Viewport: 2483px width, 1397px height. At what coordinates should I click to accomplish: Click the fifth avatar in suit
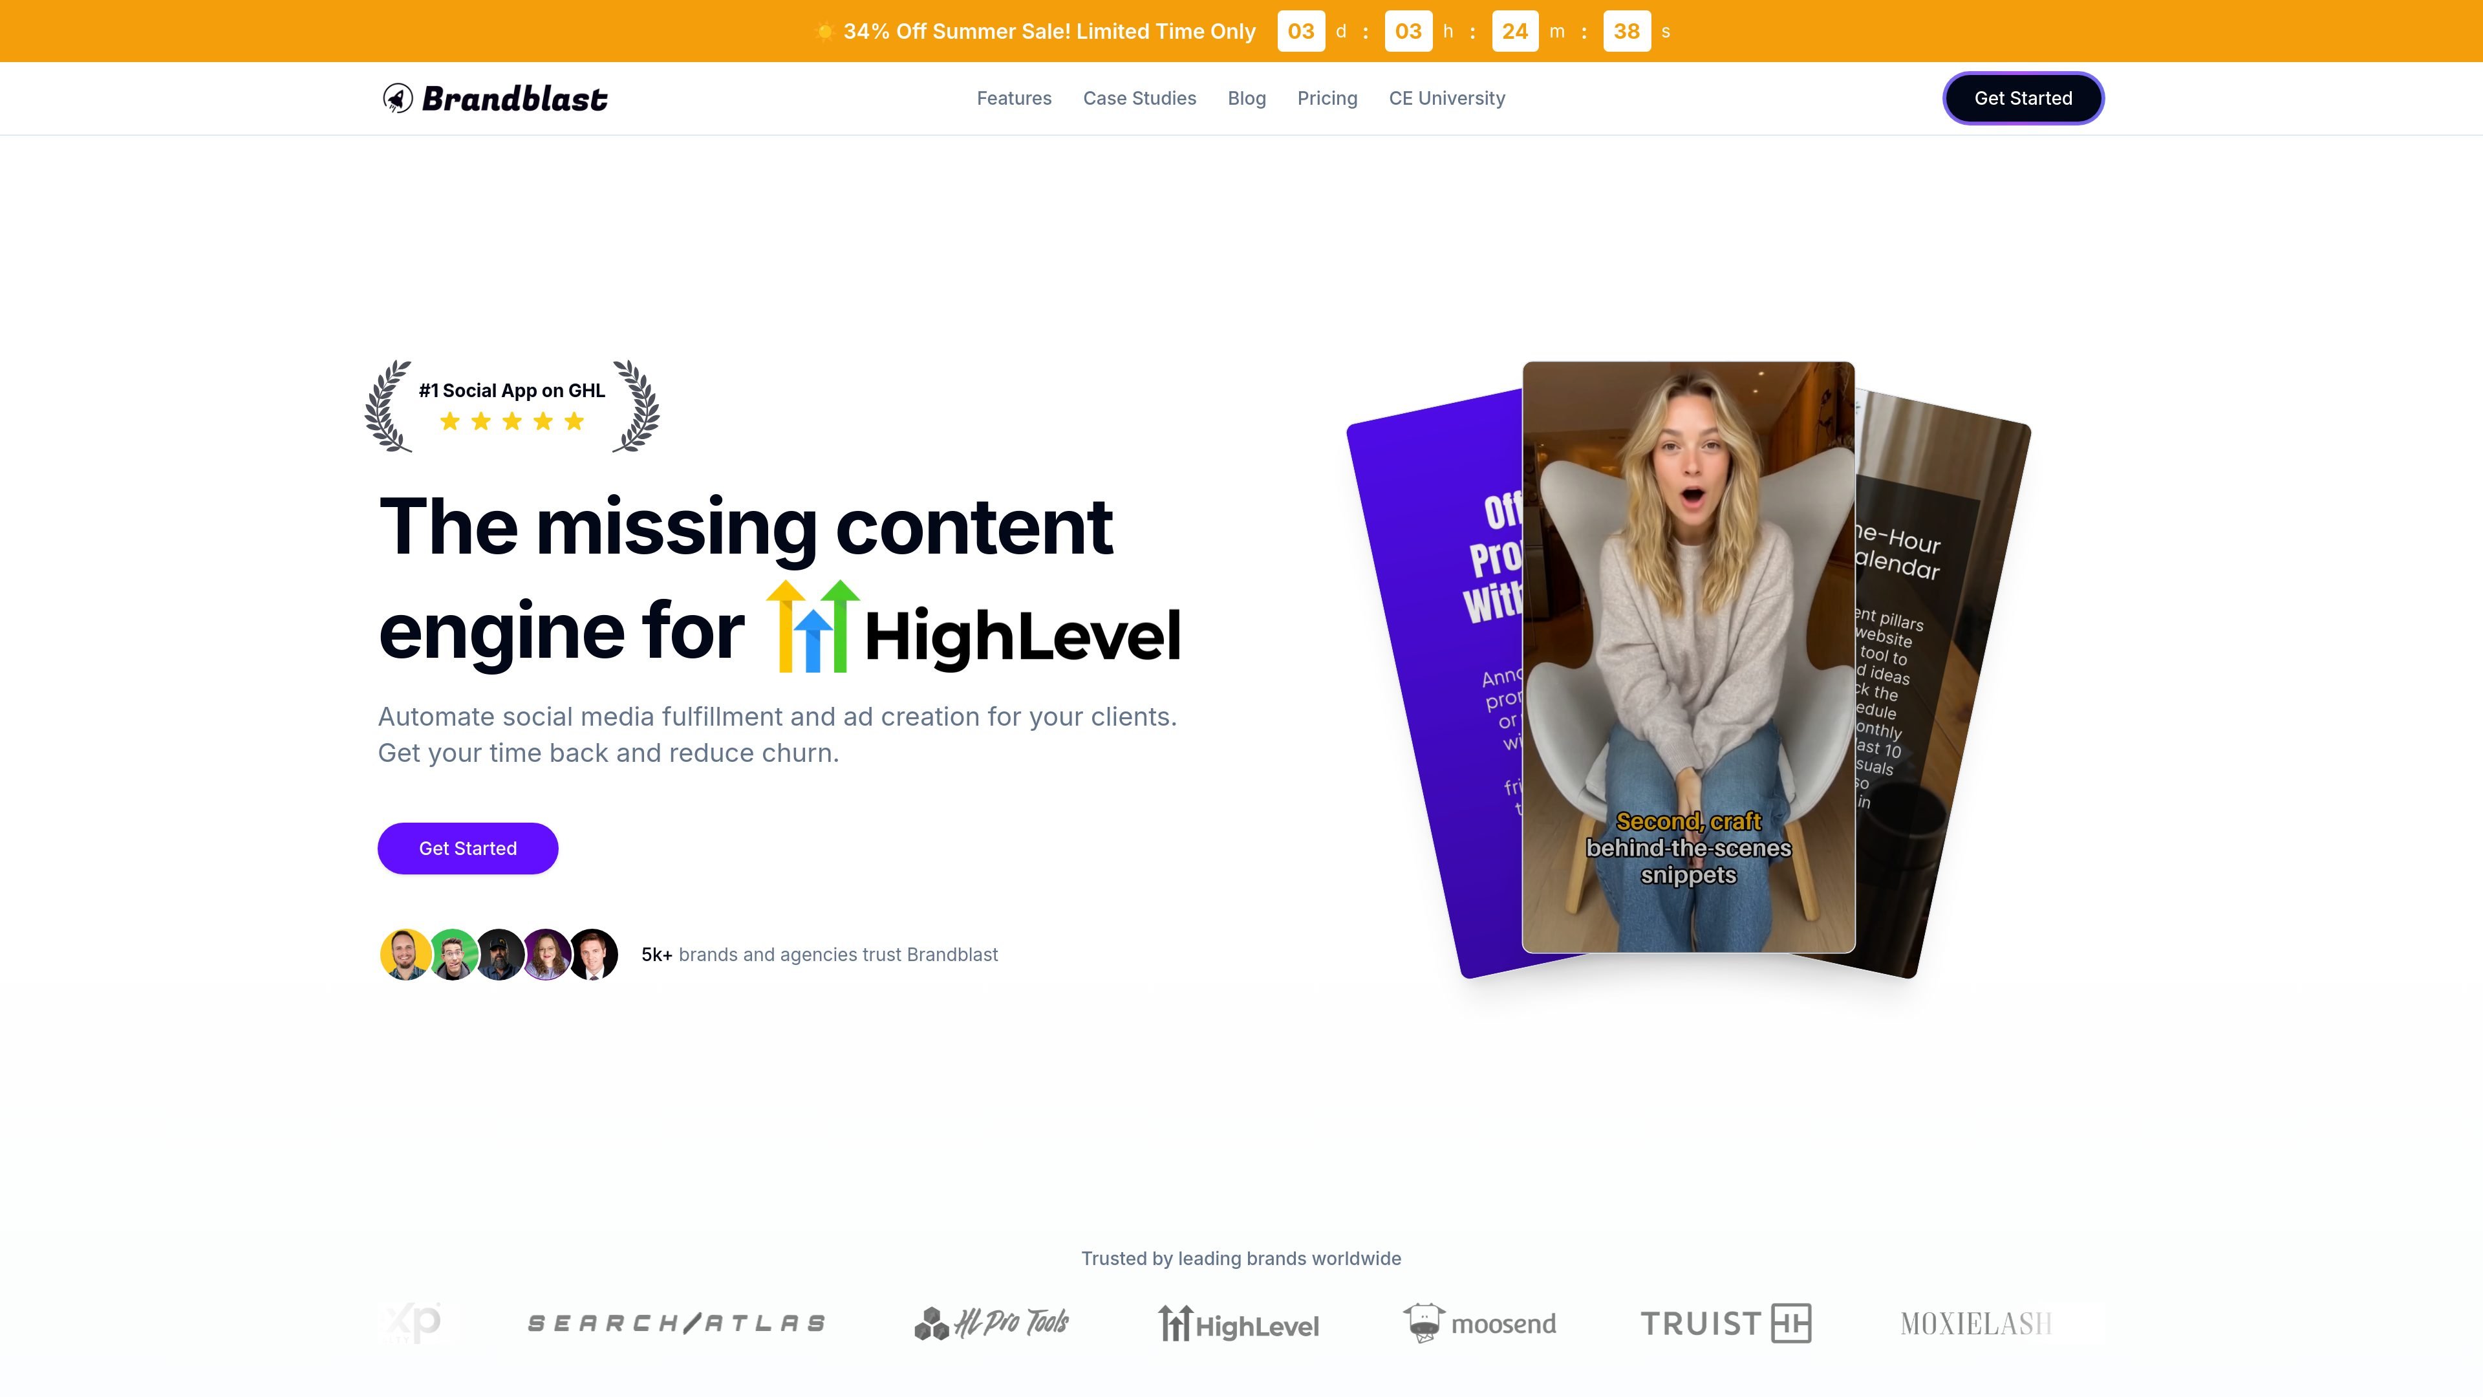[593, 955]
